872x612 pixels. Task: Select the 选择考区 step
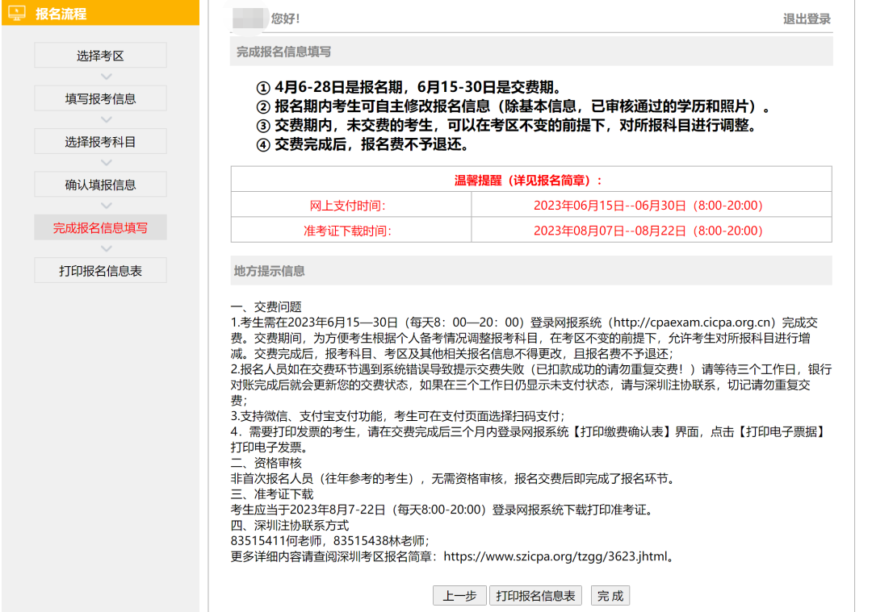[x=100, y=56]
